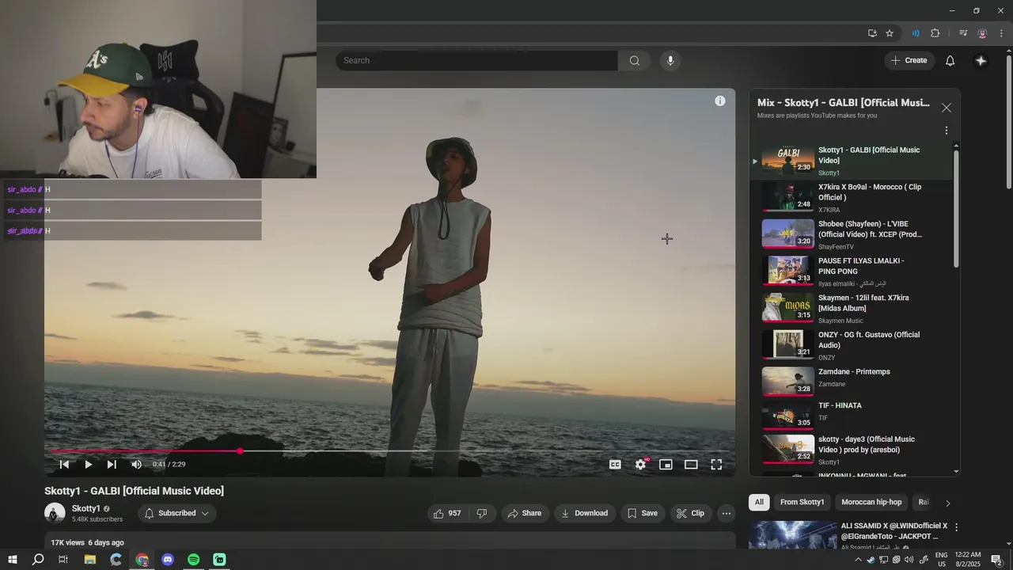Like the video with 957 likes
The width and height of the screenshot is (1013, 570).
click(446, 513)
